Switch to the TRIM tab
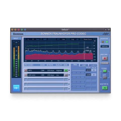The height and width of the screenshot is (121, 121). coord(75,65)
